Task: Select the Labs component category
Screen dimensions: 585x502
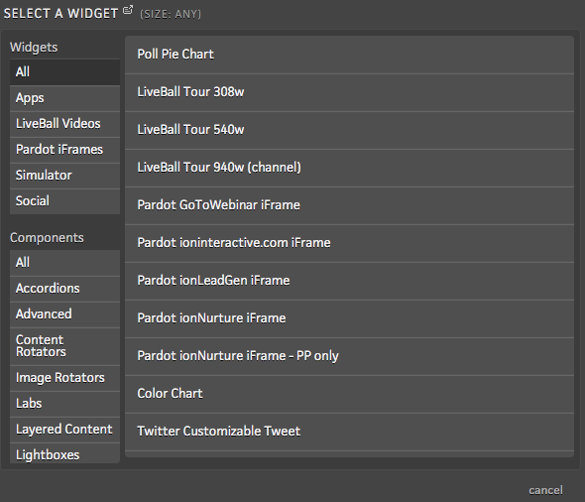Action: [x=64, y=404]
